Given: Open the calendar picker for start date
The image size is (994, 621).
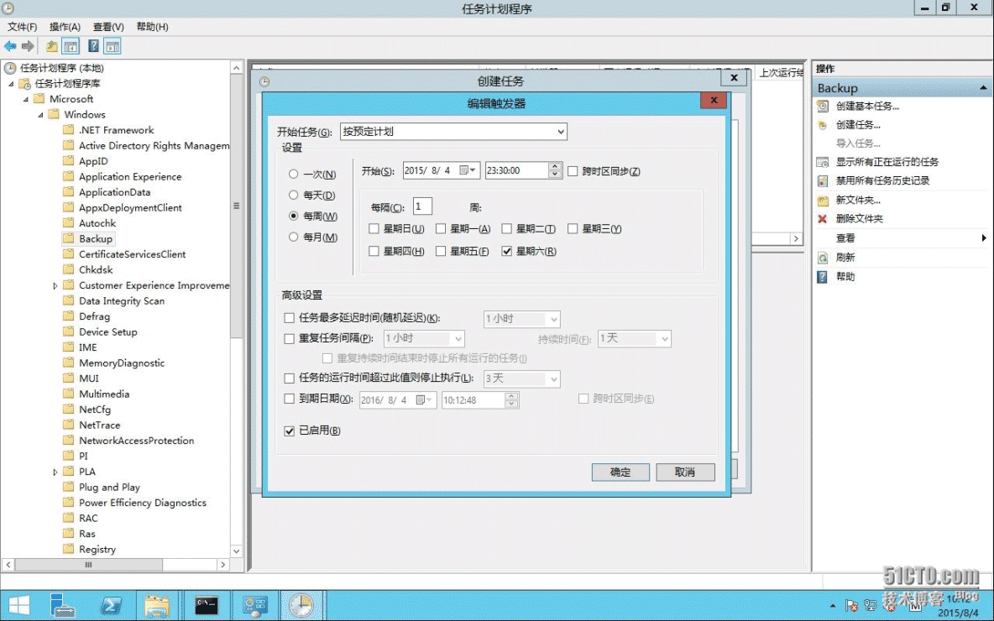Looking at the screenshot, I should tap(468, 170).
